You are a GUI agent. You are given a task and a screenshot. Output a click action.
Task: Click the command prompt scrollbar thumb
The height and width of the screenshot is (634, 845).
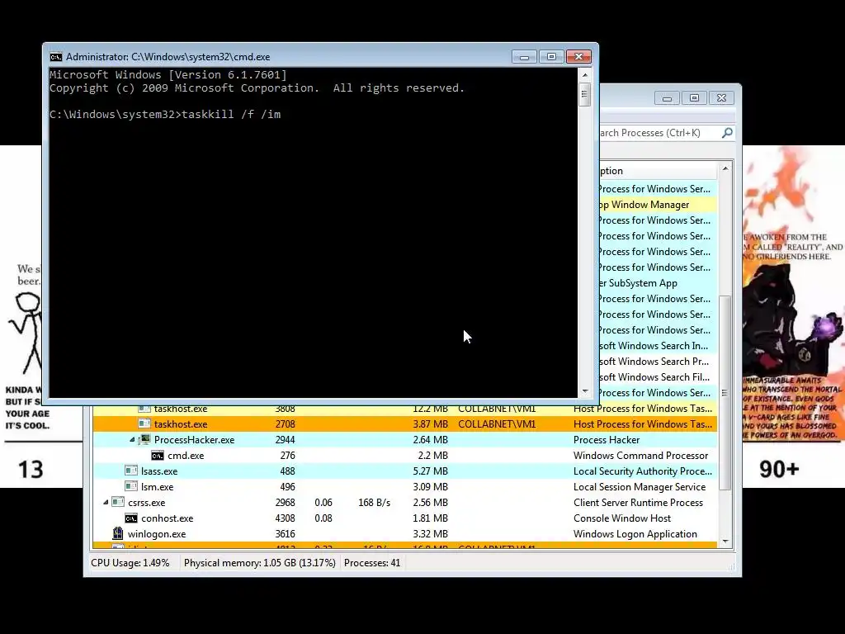(x=585, y=95)
